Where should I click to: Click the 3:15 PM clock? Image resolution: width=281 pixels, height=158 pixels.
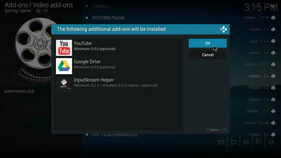pos(261,8)
